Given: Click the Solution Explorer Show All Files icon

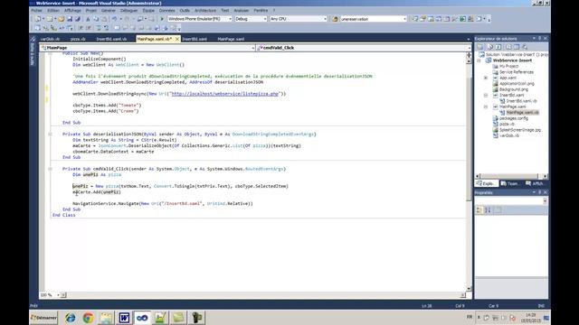Looking at the screenshot, I should (490, 47).
